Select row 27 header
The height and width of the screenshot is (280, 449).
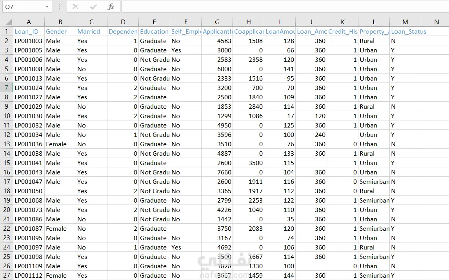(6, 275)
